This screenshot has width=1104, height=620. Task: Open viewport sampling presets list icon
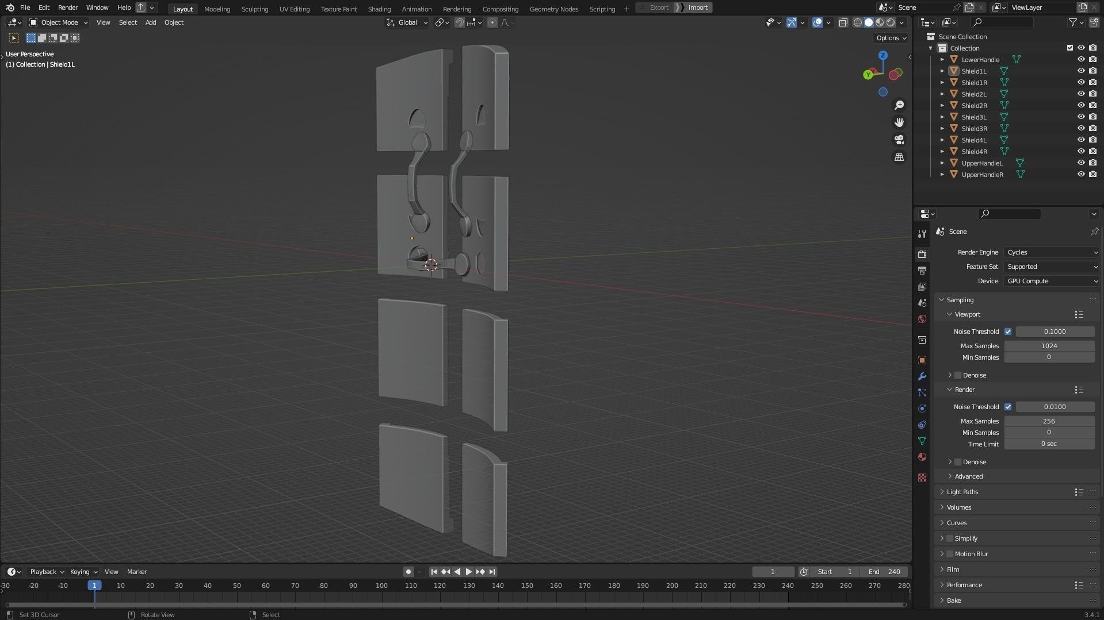(1079, 314)
